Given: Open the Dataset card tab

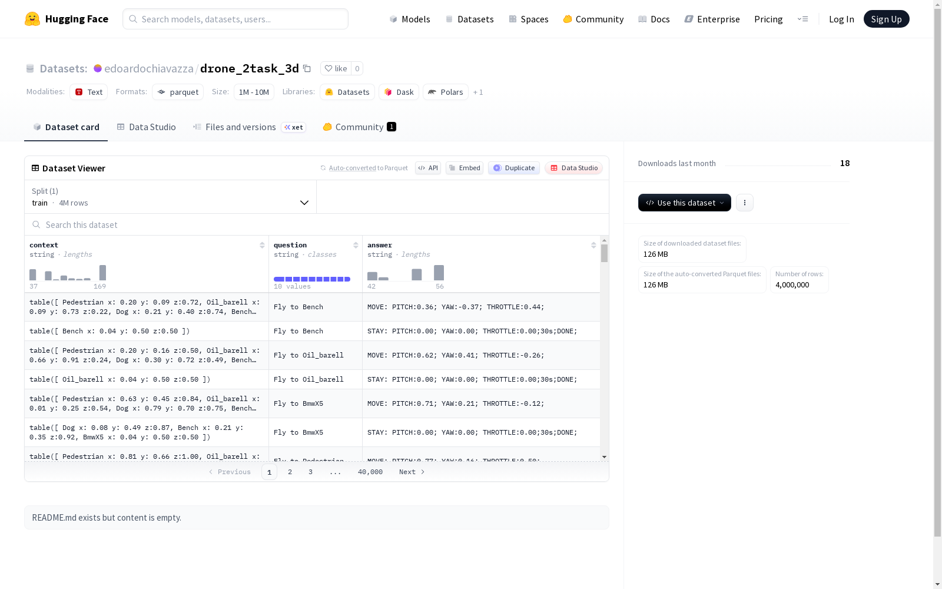Looking at the screenshot, I should 66,127.
